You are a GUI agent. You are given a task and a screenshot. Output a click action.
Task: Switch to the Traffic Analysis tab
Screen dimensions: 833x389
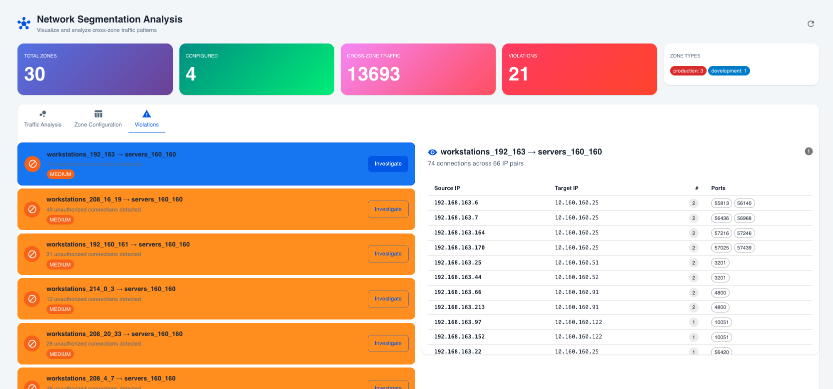pyautogui.click(x=43, y=119)
